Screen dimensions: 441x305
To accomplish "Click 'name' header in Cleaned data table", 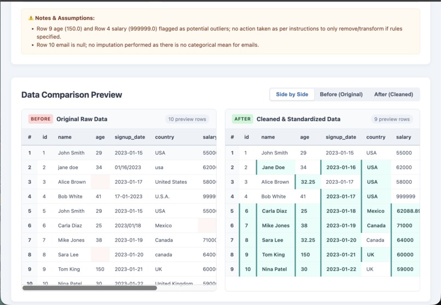I will coord(268,137).
